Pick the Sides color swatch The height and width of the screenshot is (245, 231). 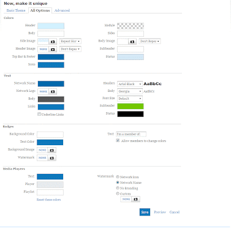click(131, 34)
